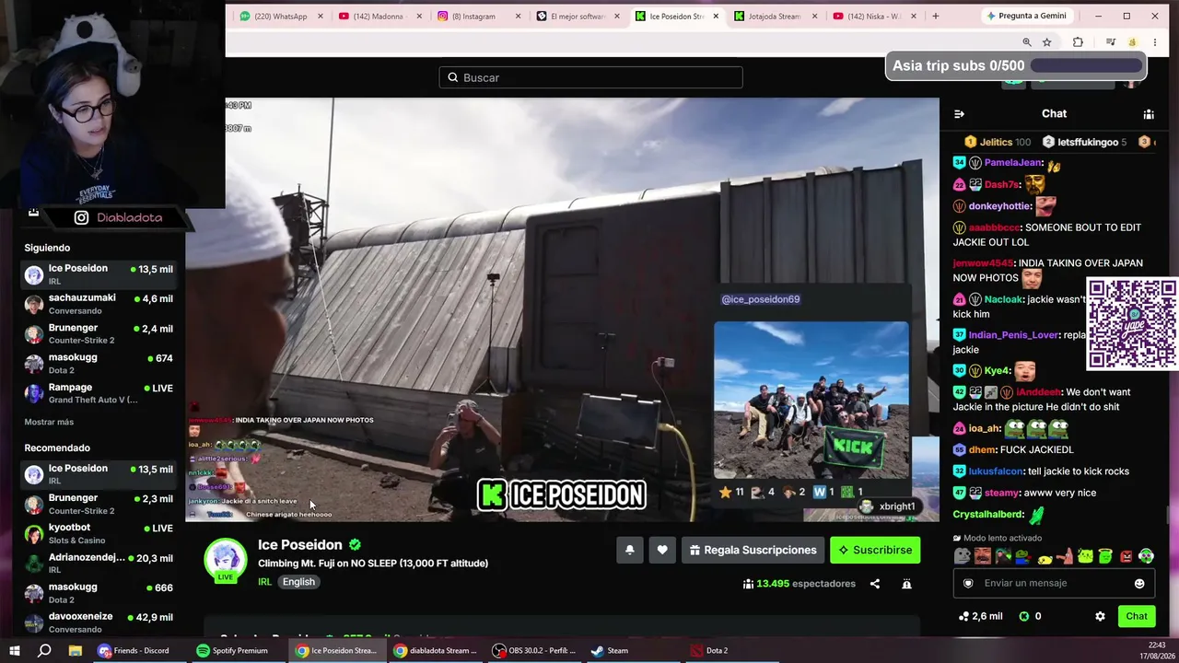Open Chrome three-dot menu
Screen dimensions: 1179x663
point(1155,42)
